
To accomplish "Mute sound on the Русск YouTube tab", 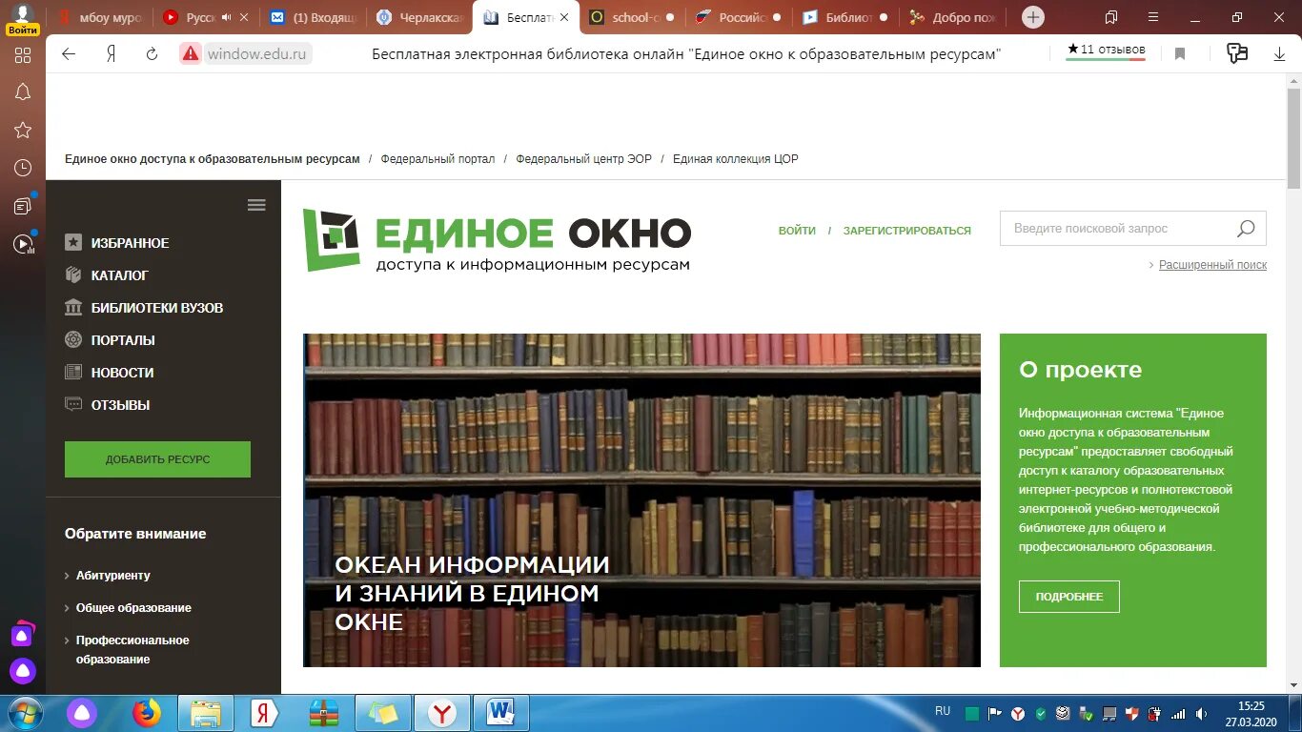I will [226, 17].
